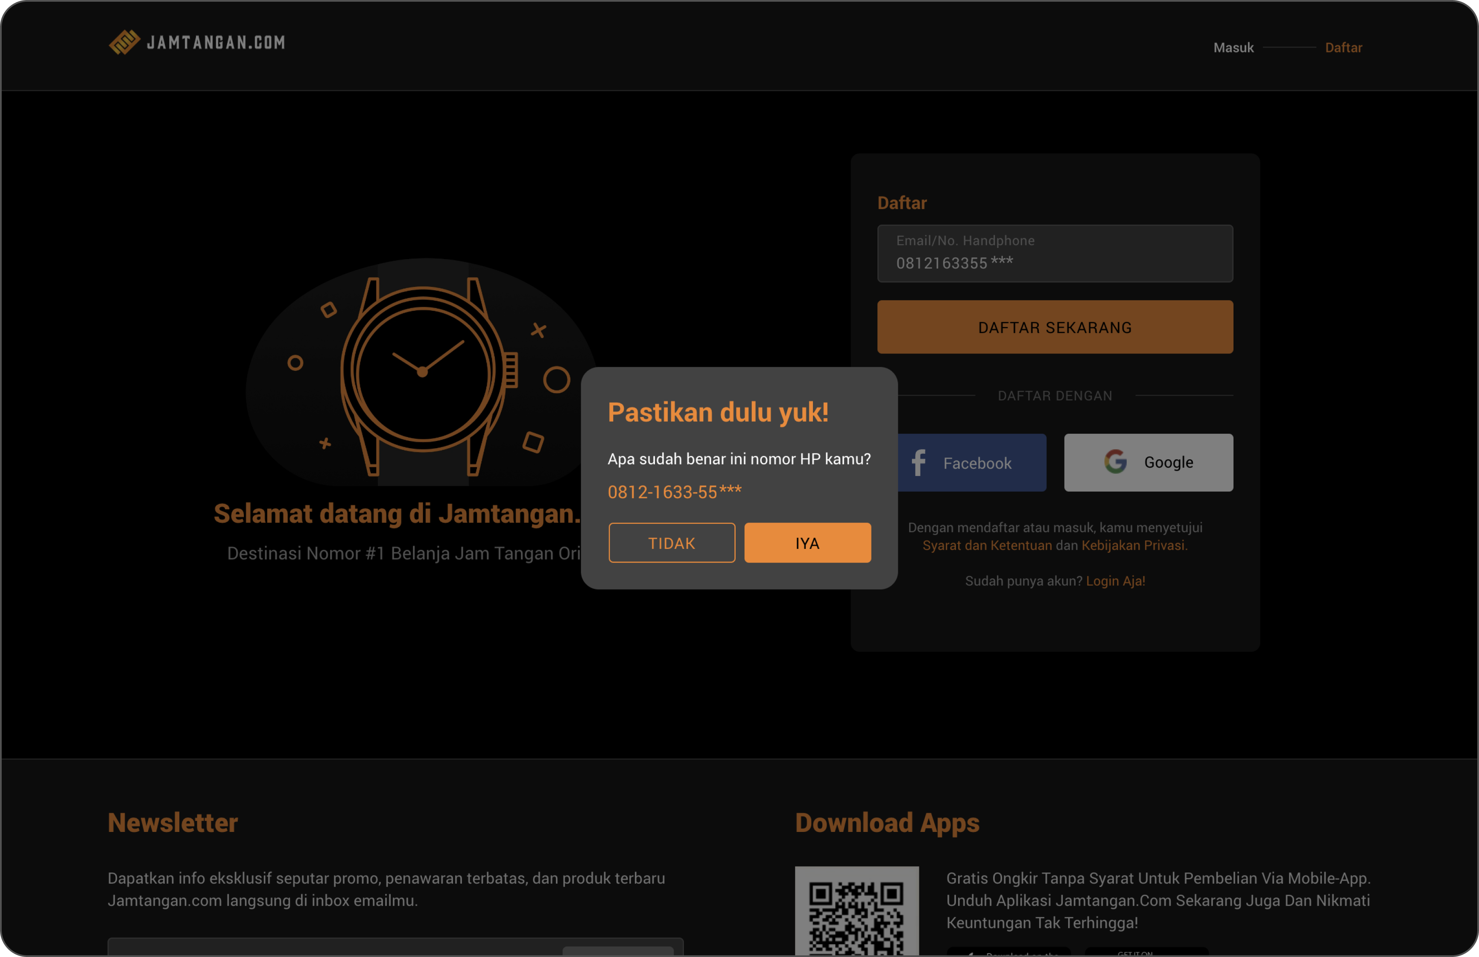1479x957 pixels.
Task: Click the download app QR code
Action: [857, 912]
